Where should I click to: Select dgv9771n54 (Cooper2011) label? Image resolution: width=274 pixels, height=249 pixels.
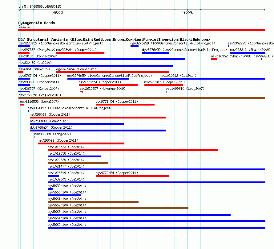tap(117, 102)
